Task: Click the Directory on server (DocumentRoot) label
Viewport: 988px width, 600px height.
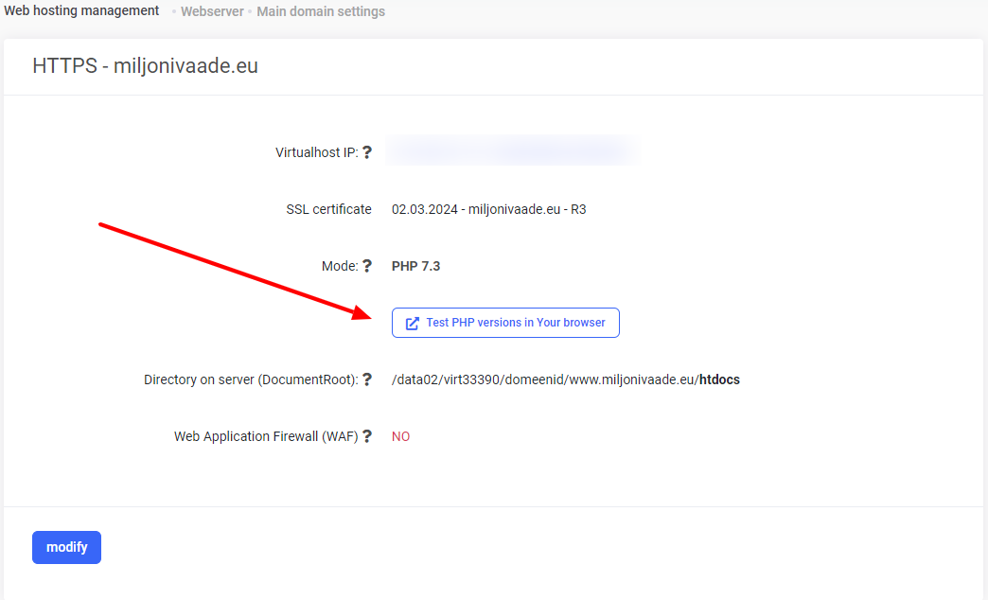Action: pyautogui.click(x=250, y=379)
